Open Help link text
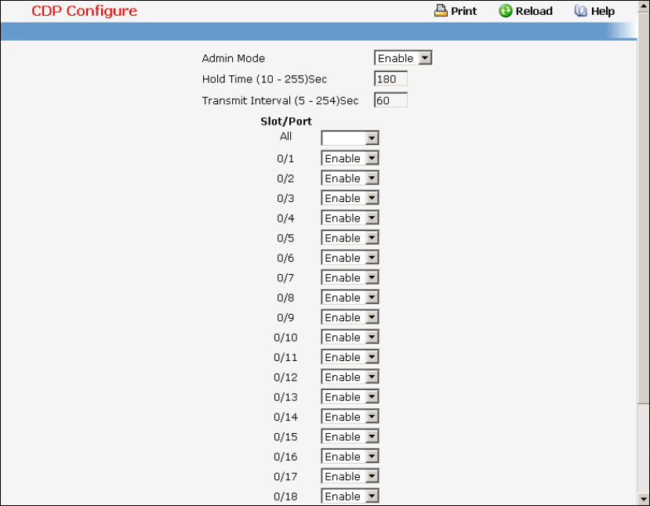This screenshot has height=506, width=650. 602,11
